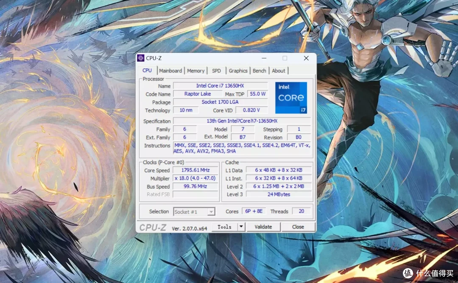The image size is (458, 283).
Task: Click the Name field Intel Core i7 13650HX
Action: (220, 86)
